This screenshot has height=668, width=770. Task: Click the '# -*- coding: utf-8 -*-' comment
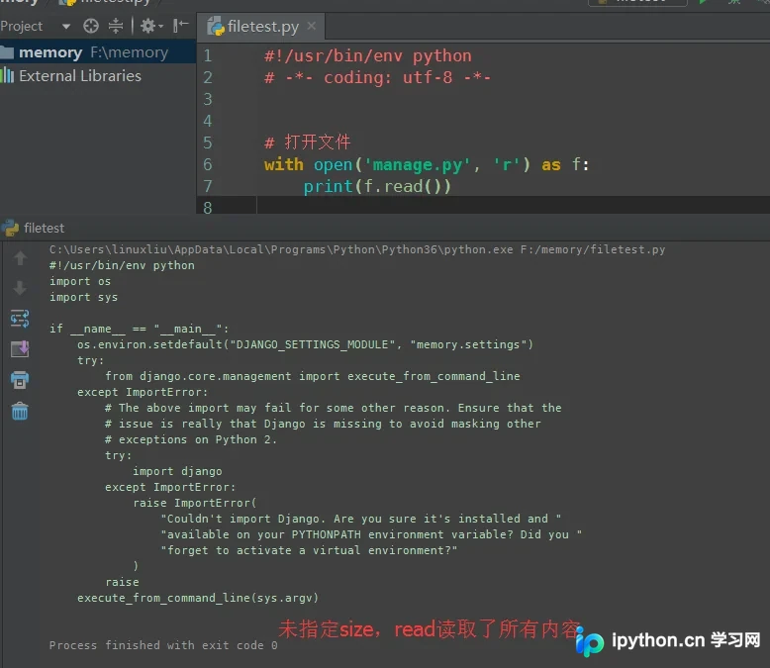(377, 77)
